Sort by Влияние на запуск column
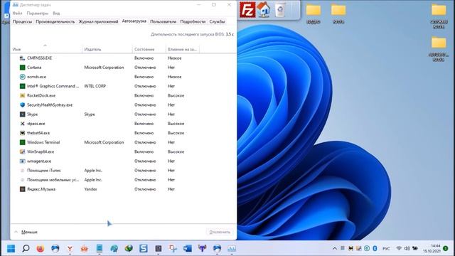Image resolution: width=455 pixels, height=256 pixels. point(182,49)
